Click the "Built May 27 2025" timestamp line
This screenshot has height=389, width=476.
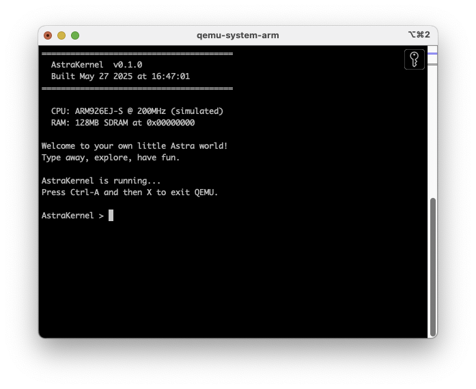pos(120,76)
